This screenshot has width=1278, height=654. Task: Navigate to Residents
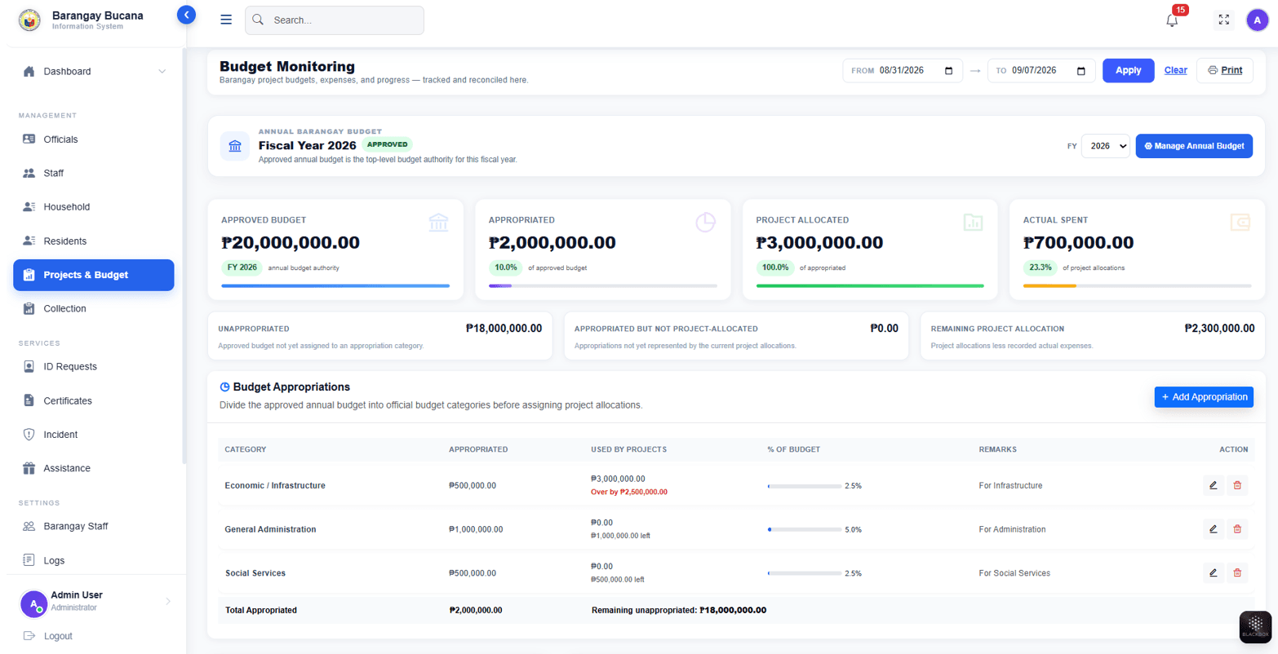tap(93, 241)
